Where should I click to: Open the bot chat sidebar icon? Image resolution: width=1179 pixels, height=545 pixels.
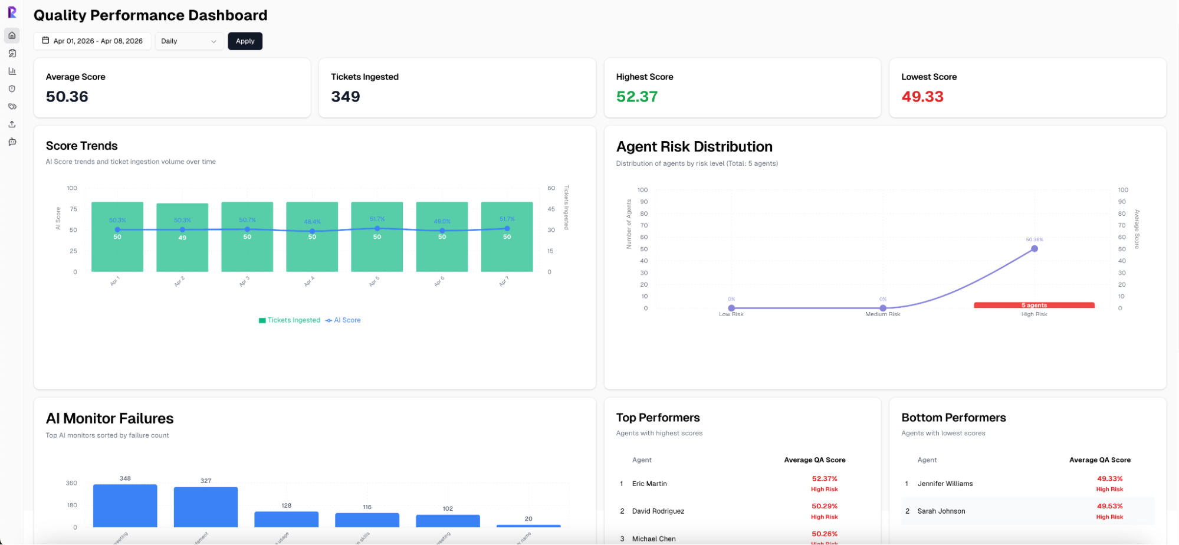pyautogui.click(x=12, y=142)
